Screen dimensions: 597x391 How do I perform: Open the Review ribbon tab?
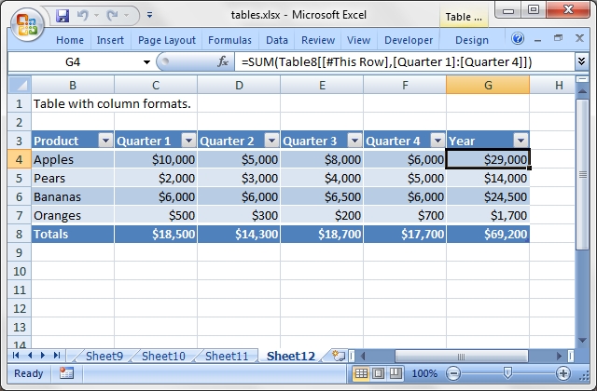point(318,40)
